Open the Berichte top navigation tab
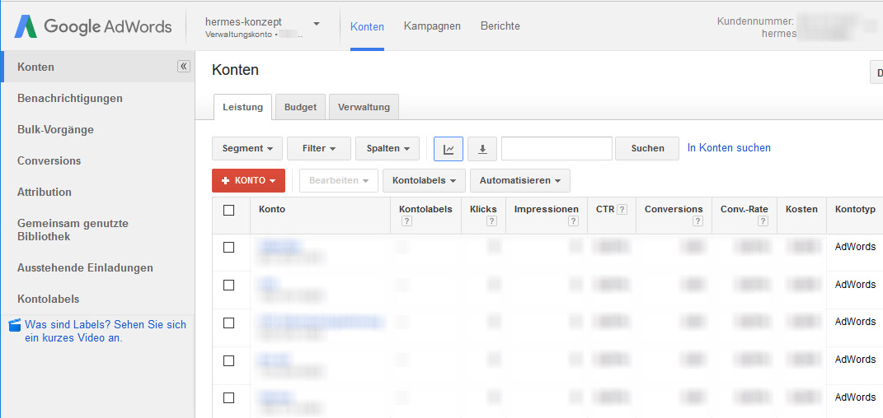 pyautogui.click(x=500, y=26)
